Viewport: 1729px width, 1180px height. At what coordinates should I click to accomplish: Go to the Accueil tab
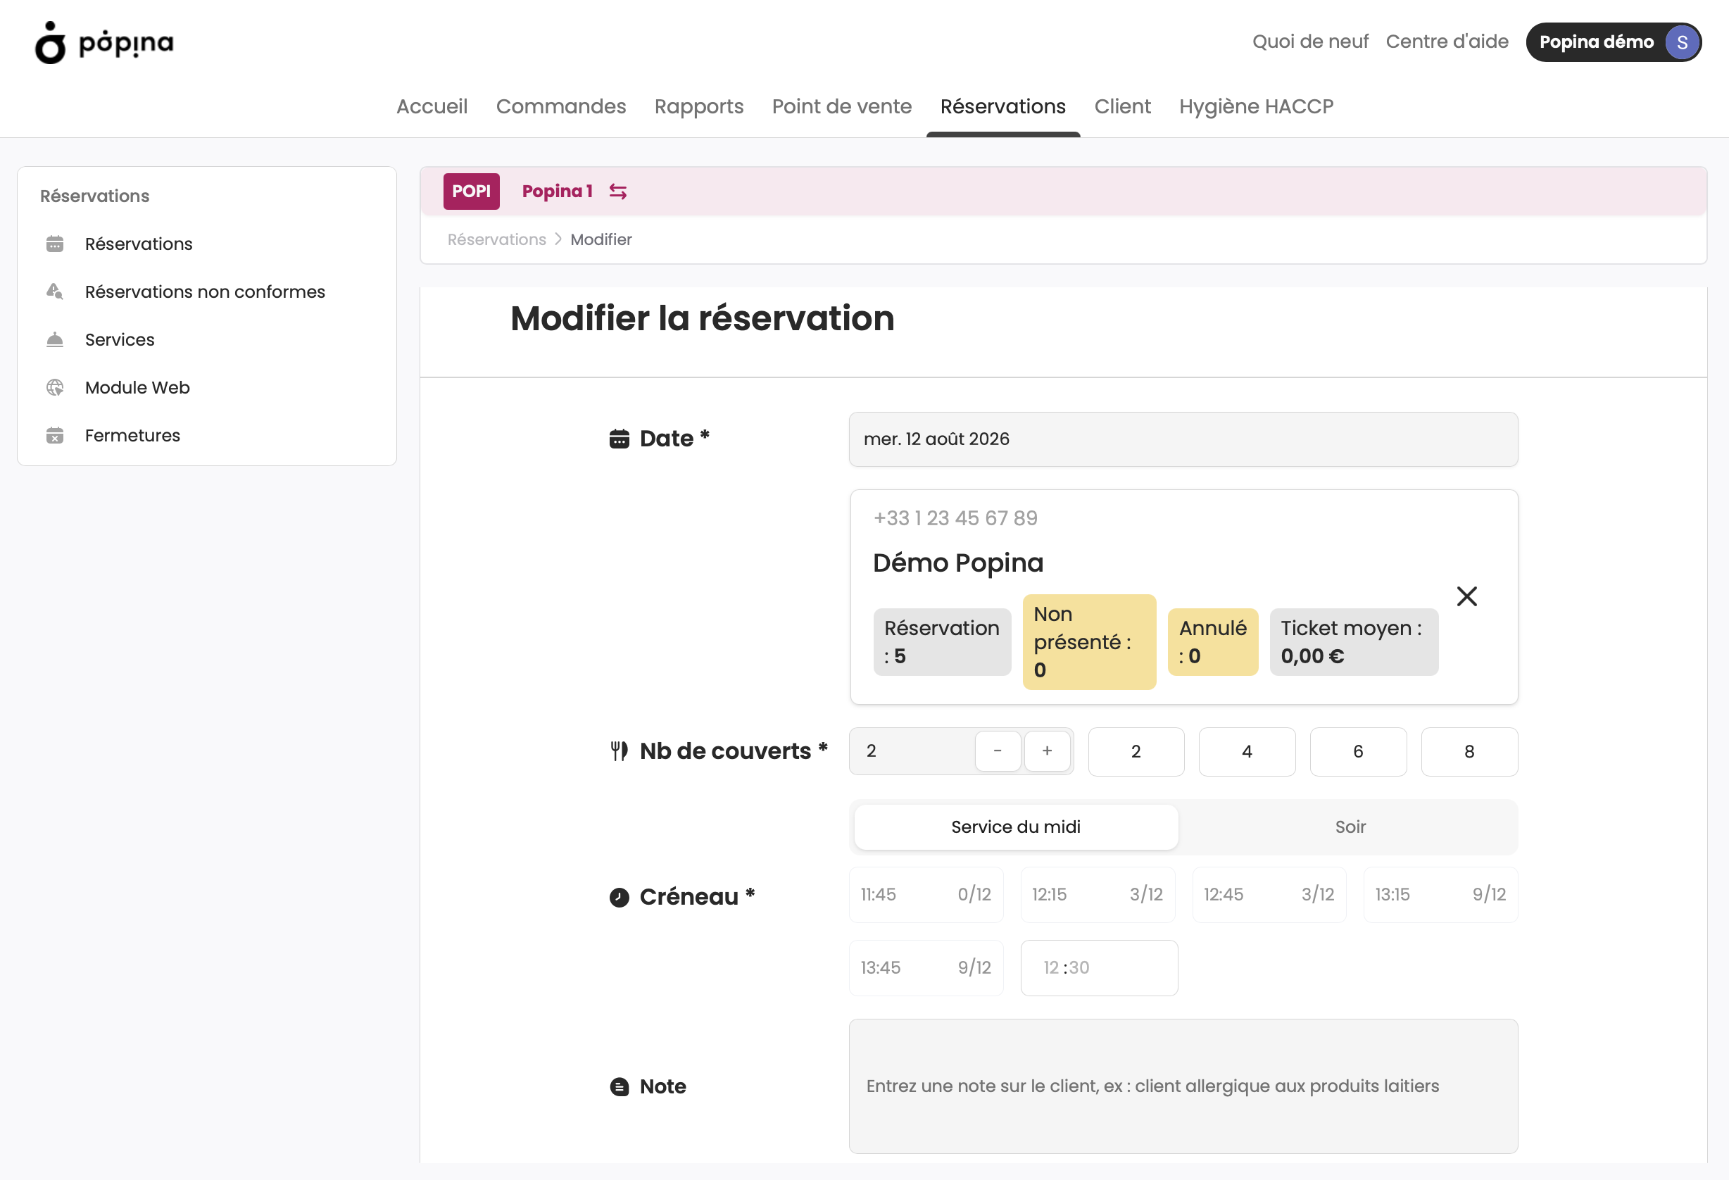(432, 106)
